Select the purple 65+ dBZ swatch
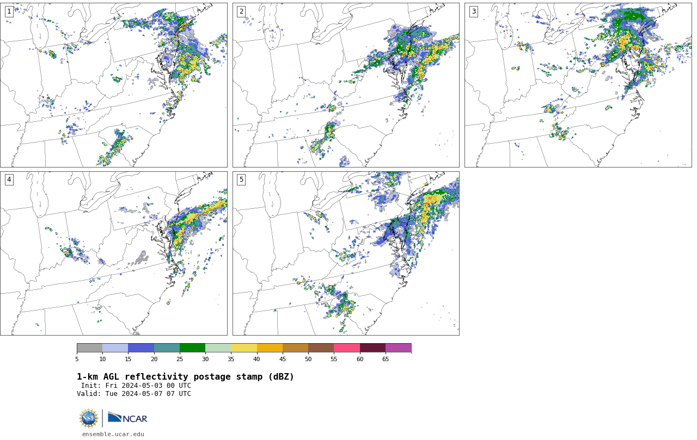Image resolution: width=697 pixels, height=440 pixels. coord(398,348)
